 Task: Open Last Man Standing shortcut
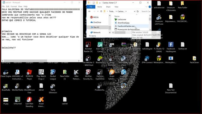pos(29,102)
